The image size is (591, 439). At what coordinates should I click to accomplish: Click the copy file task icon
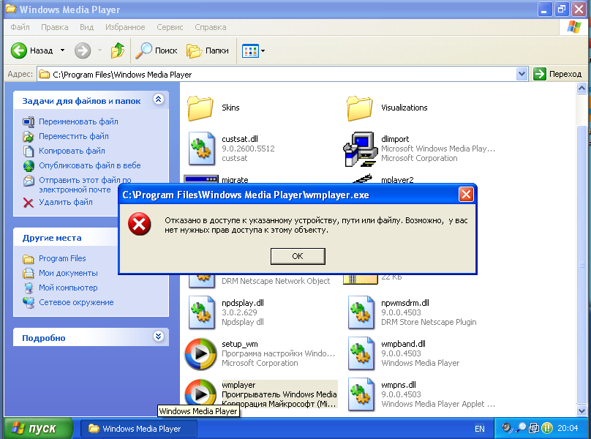pos(29,151)
